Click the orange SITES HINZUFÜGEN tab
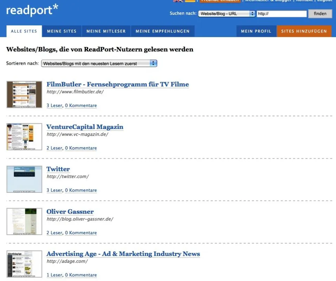The image size is (336, 281). click(x=304, y=31)
